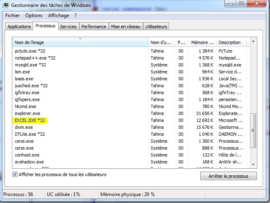270x203 pixels.
Task: Switch to the Applications tab
Action: point(19,26)
